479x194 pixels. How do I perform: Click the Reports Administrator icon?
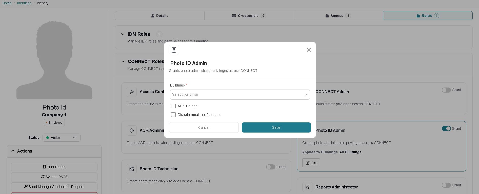307,187
